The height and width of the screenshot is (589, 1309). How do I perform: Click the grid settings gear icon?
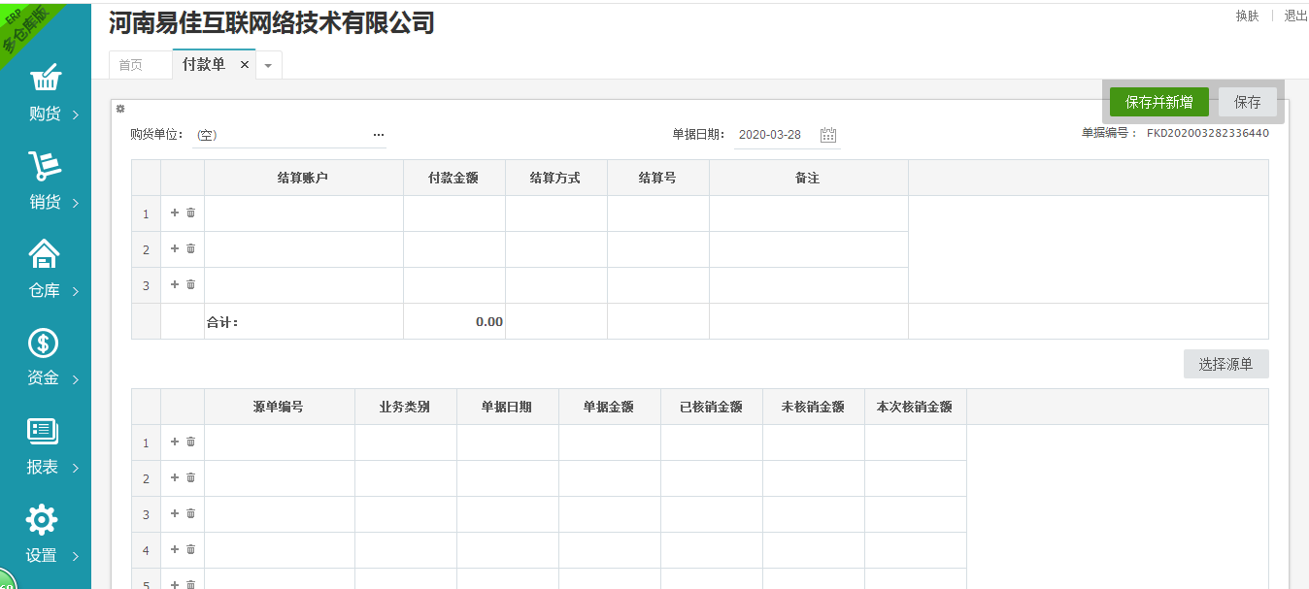click(x=120, y=109)
